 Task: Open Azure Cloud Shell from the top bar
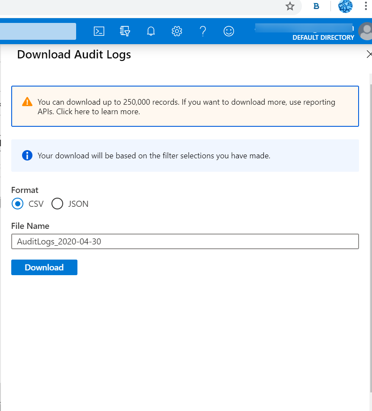coord(99,31)
